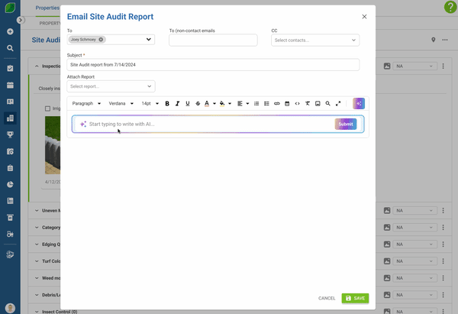Click the Subject input field

pyautogui.click(x=213, y=65)
